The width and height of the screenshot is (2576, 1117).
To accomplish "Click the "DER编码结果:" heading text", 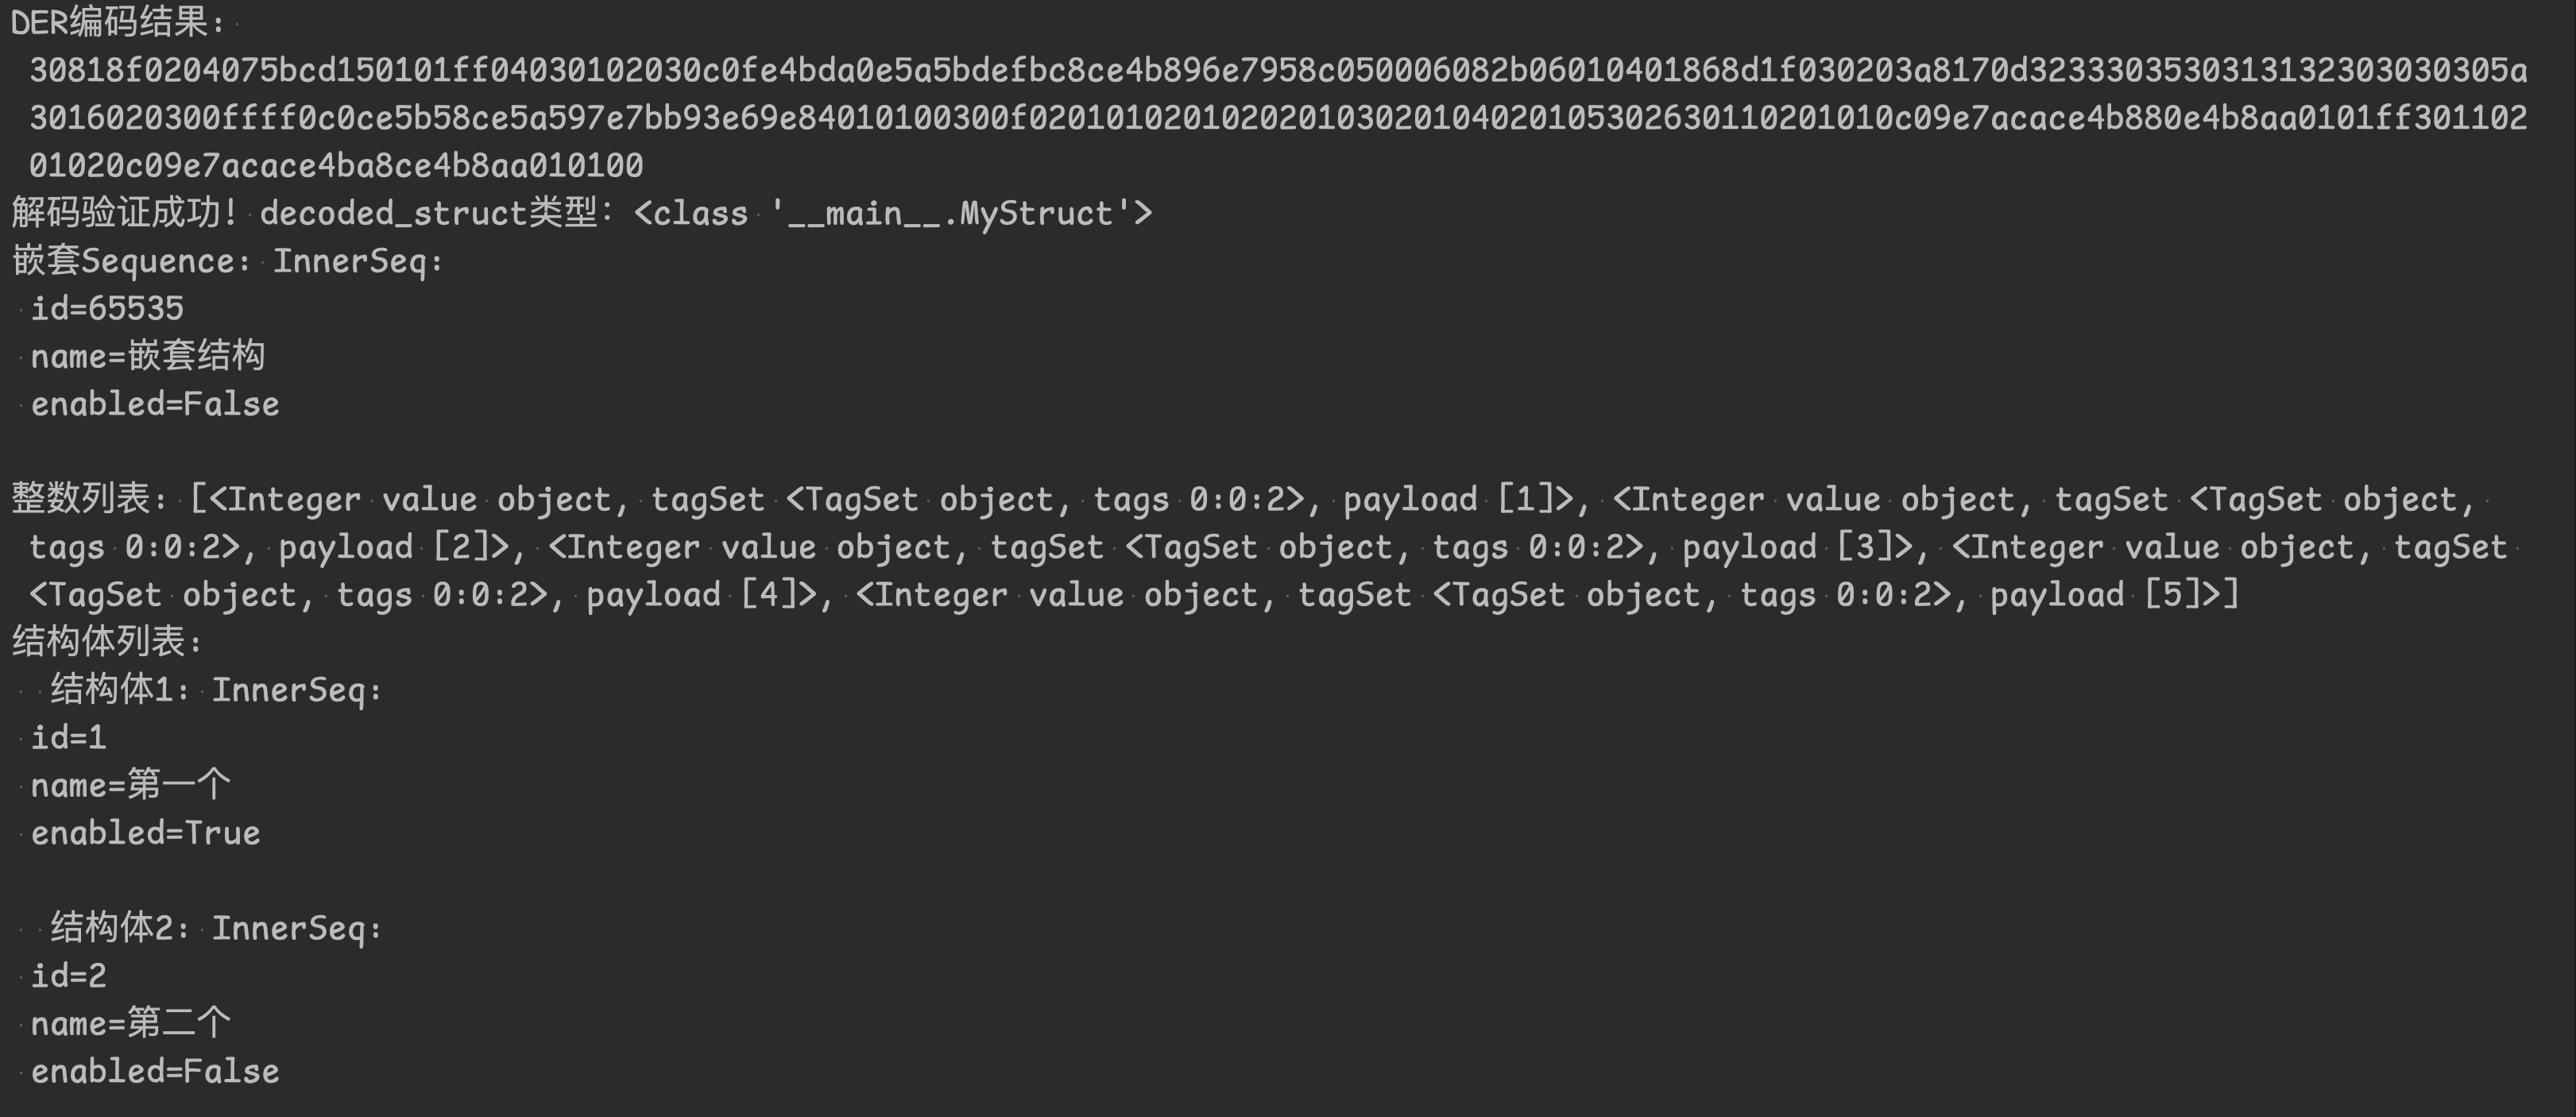I will [118, 22].
